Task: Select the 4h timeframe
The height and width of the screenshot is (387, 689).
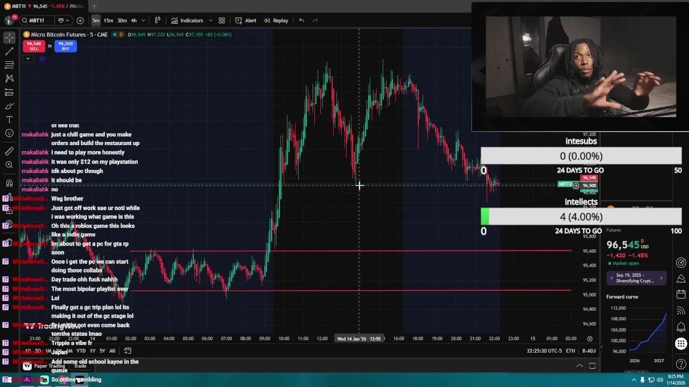Action: coord(133,20)
